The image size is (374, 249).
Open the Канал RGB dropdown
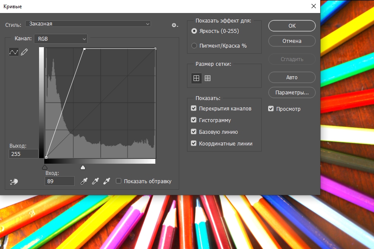click(61, 39)
